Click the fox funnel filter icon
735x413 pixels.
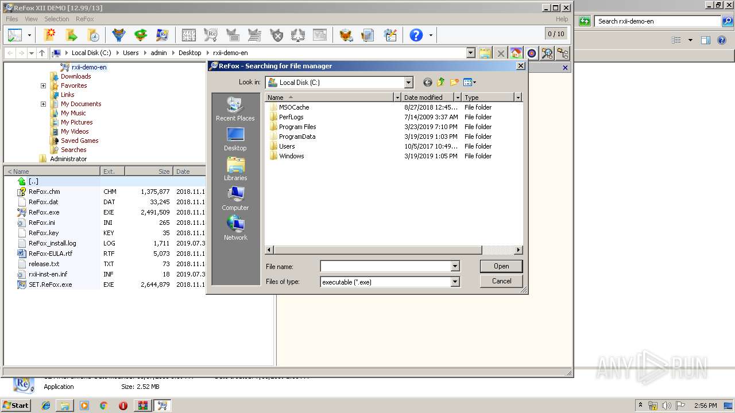click(119, 35)
